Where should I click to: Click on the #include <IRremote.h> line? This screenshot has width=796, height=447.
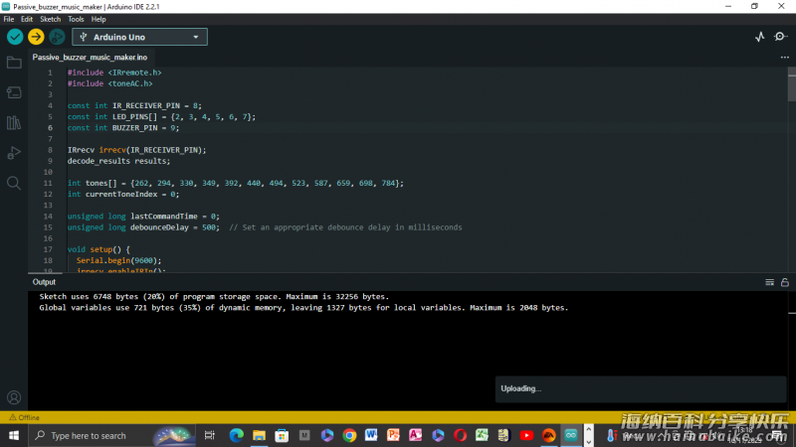click(x=114, y=73)
